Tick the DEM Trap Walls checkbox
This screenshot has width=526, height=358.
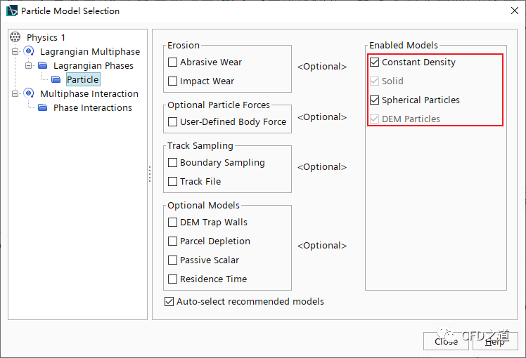pos(173,223)
